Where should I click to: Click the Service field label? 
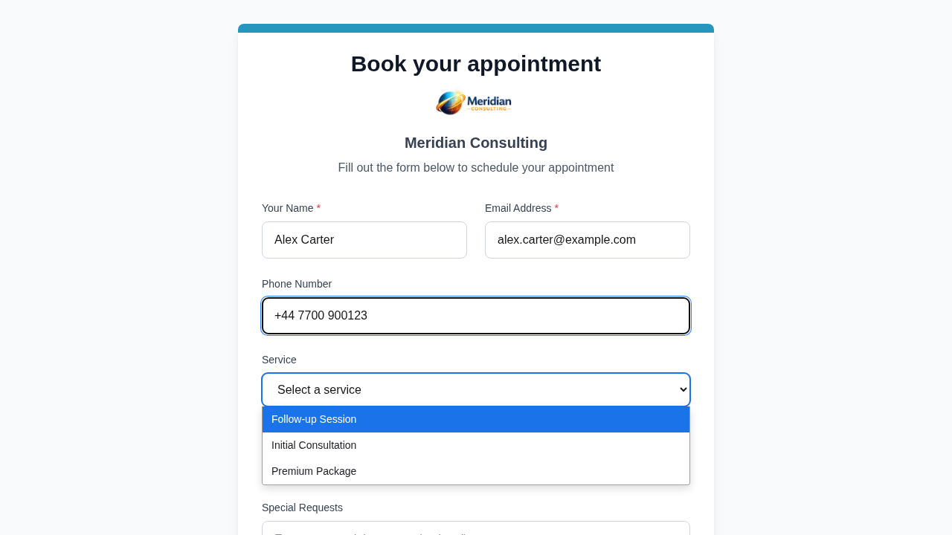(279, 360)
